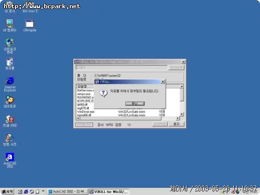Viewport: 260px width, 195px height.
Task: Click the scroll up arrow of file list
Action: 181,86
